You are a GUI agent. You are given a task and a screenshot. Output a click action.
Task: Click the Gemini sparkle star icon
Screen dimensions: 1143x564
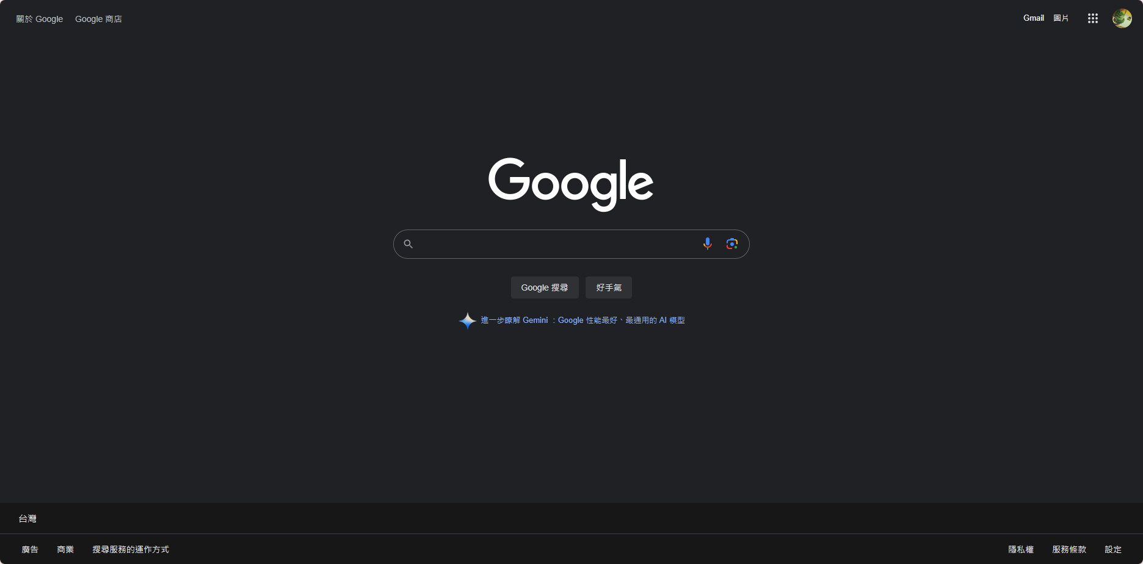tap(468, 320)
